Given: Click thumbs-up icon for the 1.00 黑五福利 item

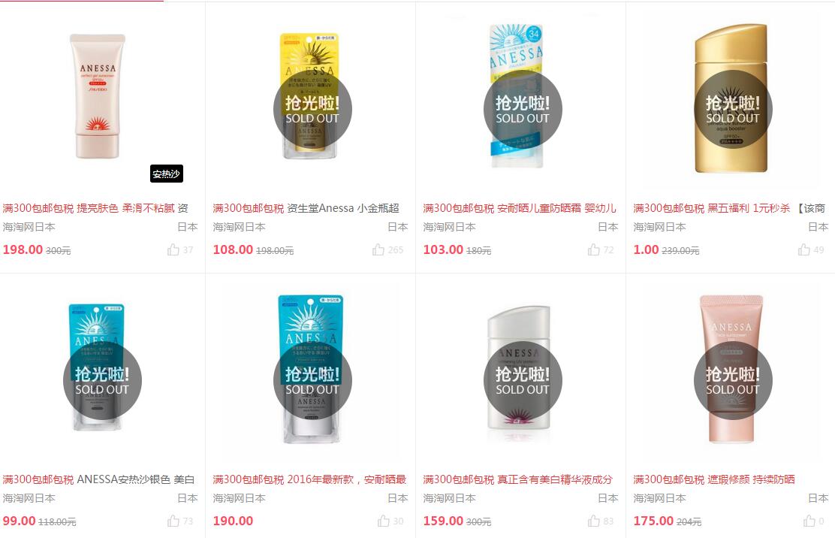Looking at the screenshot, I should [804, 249].
